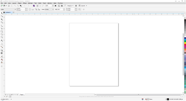Select the Pick tool
Viewport: 186px width, 101px height.
pos(2,13)
